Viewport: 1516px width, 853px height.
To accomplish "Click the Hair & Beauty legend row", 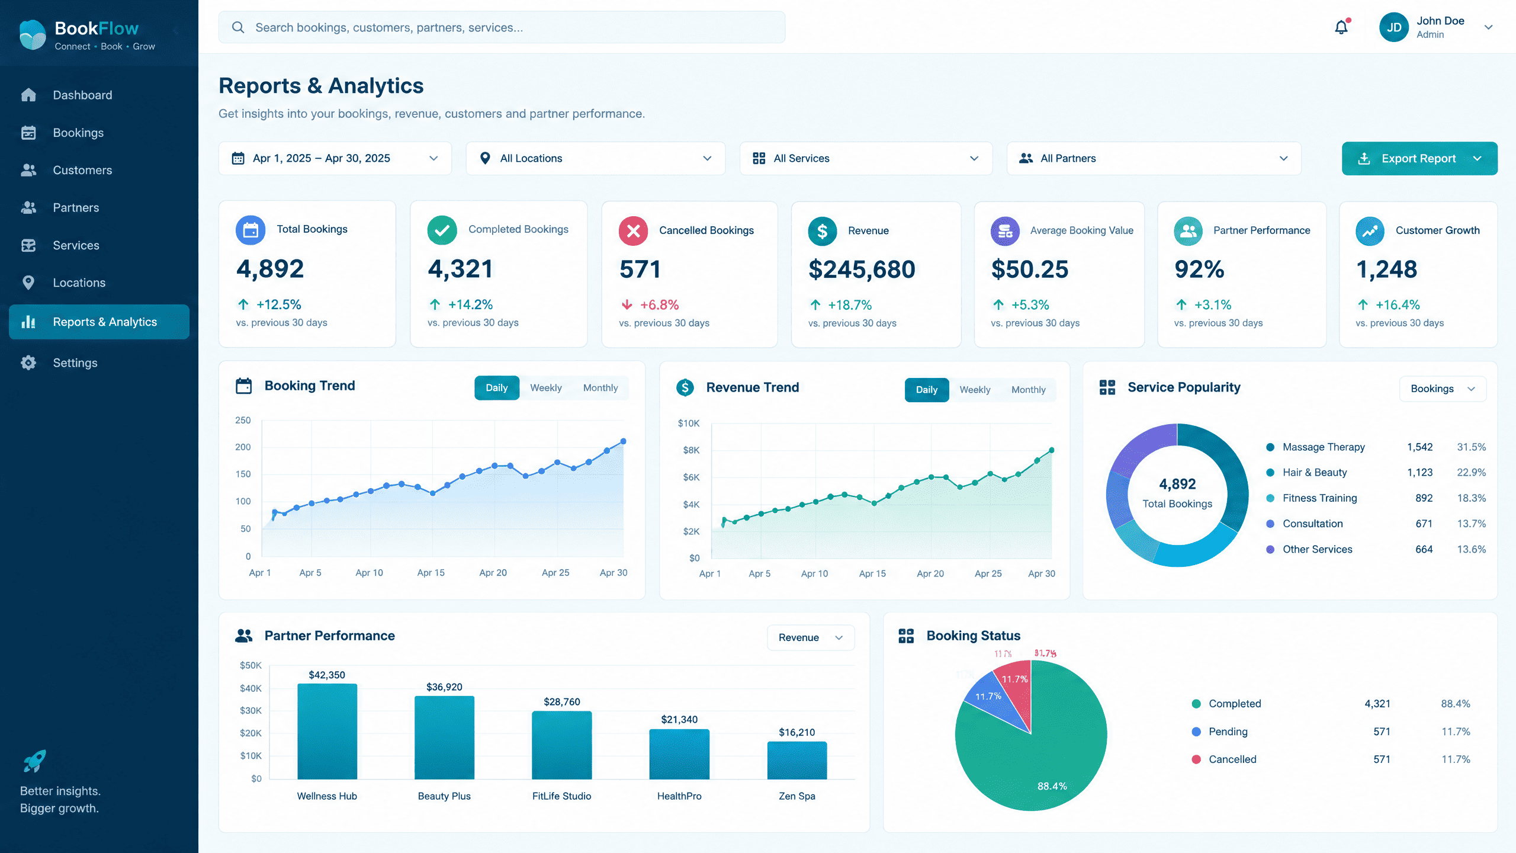I will 1376,473.
